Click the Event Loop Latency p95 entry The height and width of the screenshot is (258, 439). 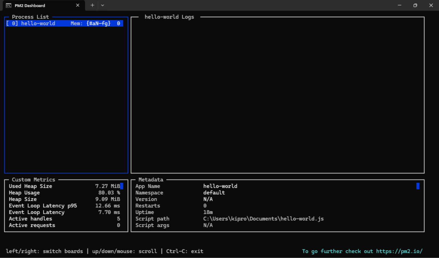click(x=43, y=205)
